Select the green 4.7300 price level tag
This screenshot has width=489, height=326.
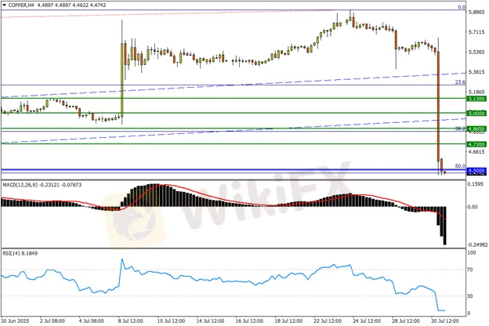(x=476, y=144)
